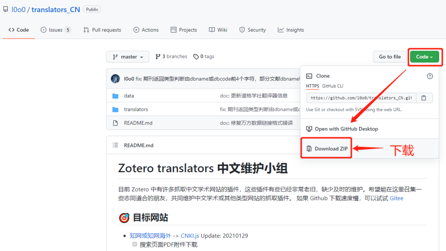Click the Issues circle icon
Viewport: 446px width, 251px height.
pyautogui.click(x=44, y=30)
